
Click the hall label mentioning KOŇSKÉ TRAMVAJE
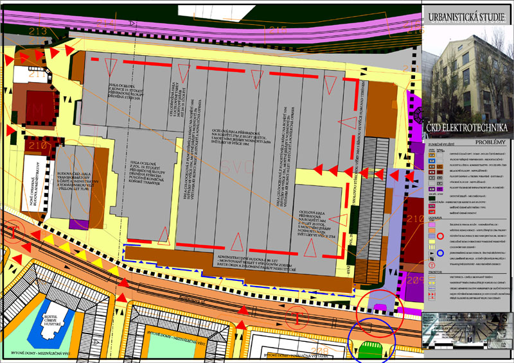click(147, 172)
